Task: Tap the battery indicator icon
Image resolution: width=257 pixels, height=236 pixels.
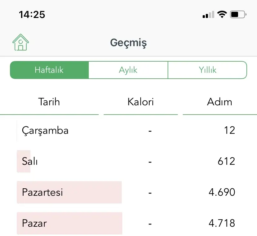Action: click(238, 14)
